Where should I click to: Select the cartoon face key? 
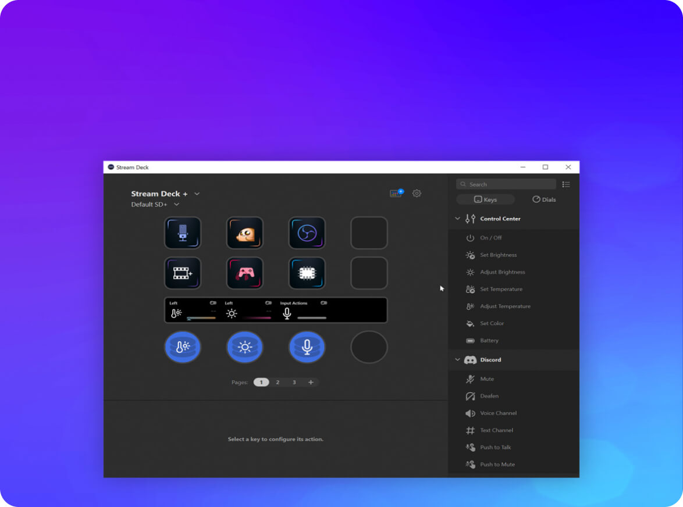245,233
